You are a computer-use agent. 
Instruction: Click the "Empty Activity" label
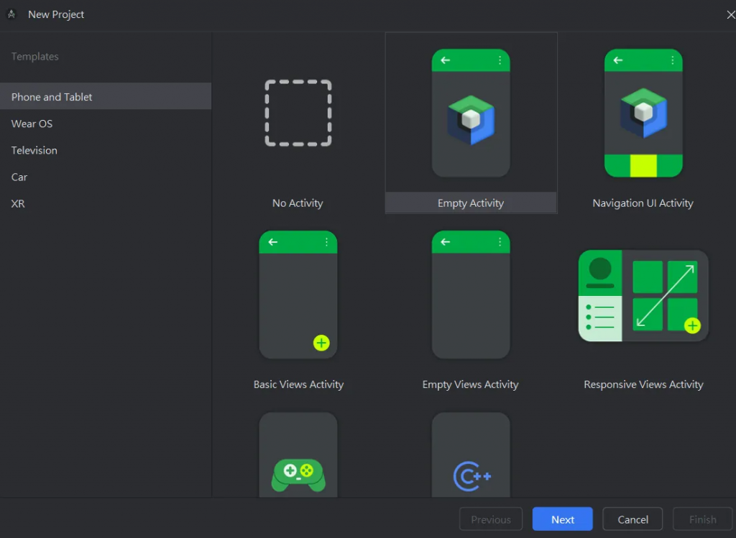471,203
